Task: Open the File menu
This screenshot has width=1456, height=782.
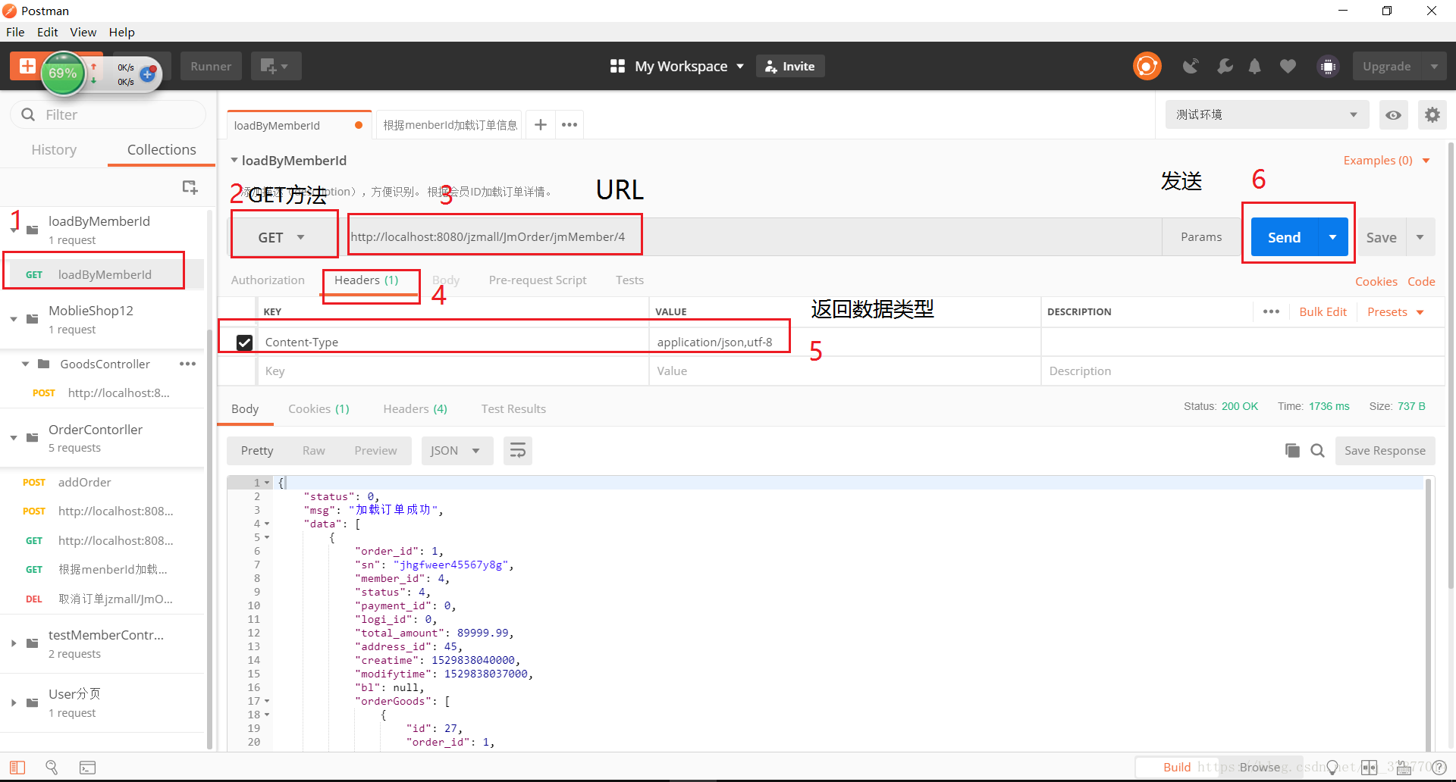Action: tap(15, 32)
